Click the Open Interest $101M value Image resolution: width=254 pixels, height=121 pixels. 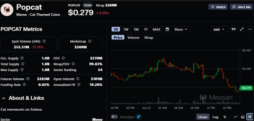pyautogui.click(x=96, y=79)
